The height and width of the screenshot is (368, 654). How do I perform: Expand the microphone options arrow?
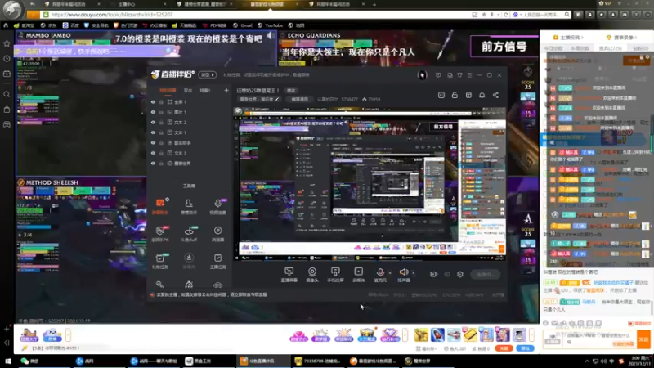pos(390,273)
